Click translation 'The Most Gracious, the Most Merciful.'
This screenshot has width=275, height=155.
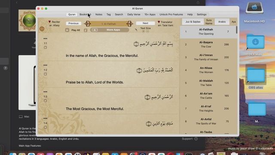[95, 109]
